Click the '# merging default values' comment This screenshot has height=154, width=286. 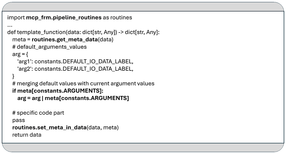coord(83,84)
